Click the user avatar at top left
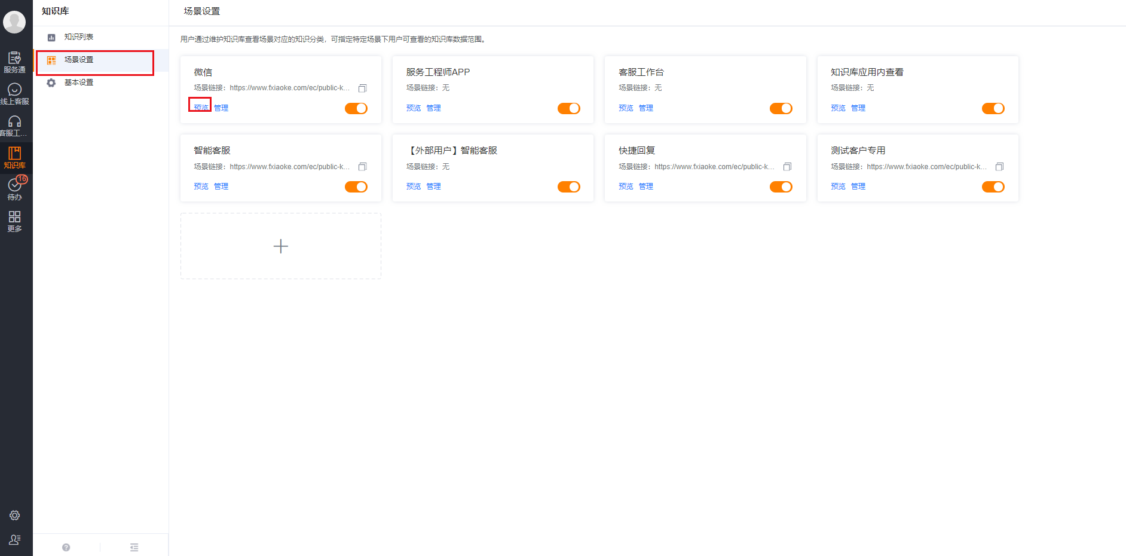The height and width of the screenshot is (556, 1126). coord(14,22)
